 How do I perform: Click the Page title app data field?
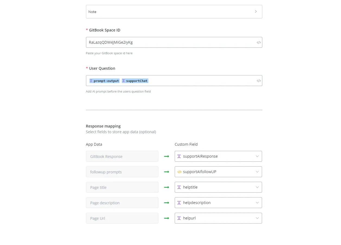point(122,187)
